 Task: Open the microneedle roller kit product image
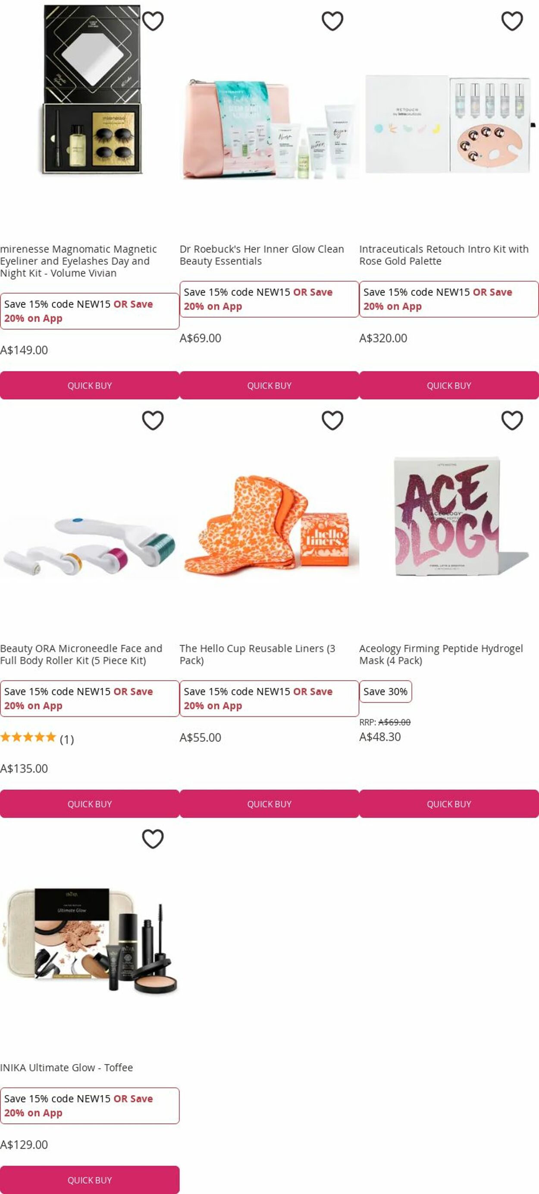pyautogui.click(x=90, y=542)
